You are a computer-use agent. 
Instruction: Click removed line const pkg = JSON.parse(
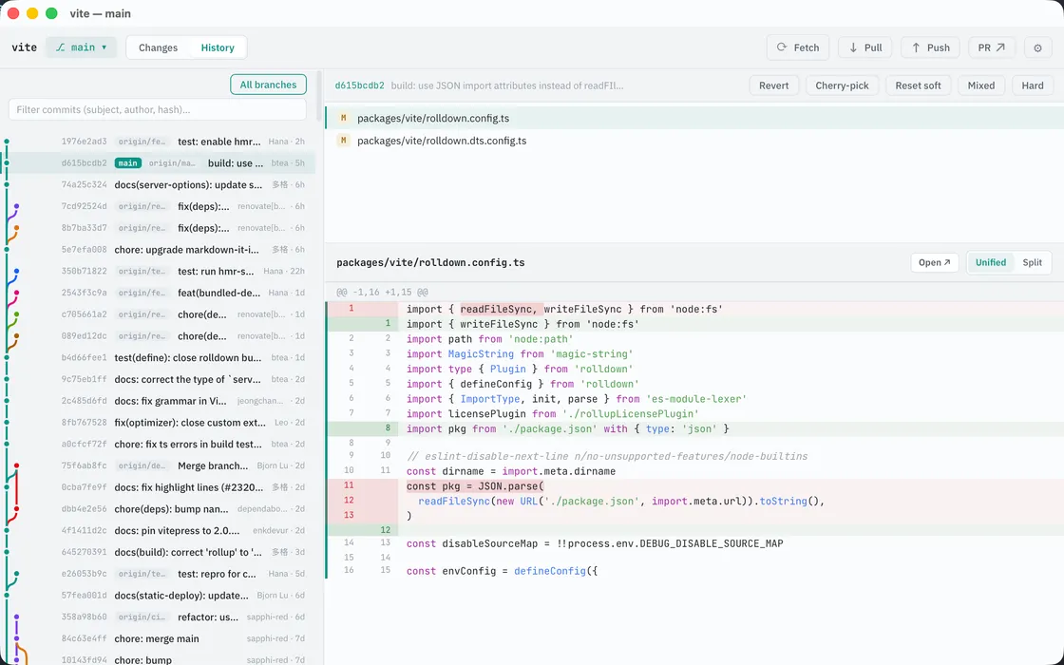coord(695,485)
